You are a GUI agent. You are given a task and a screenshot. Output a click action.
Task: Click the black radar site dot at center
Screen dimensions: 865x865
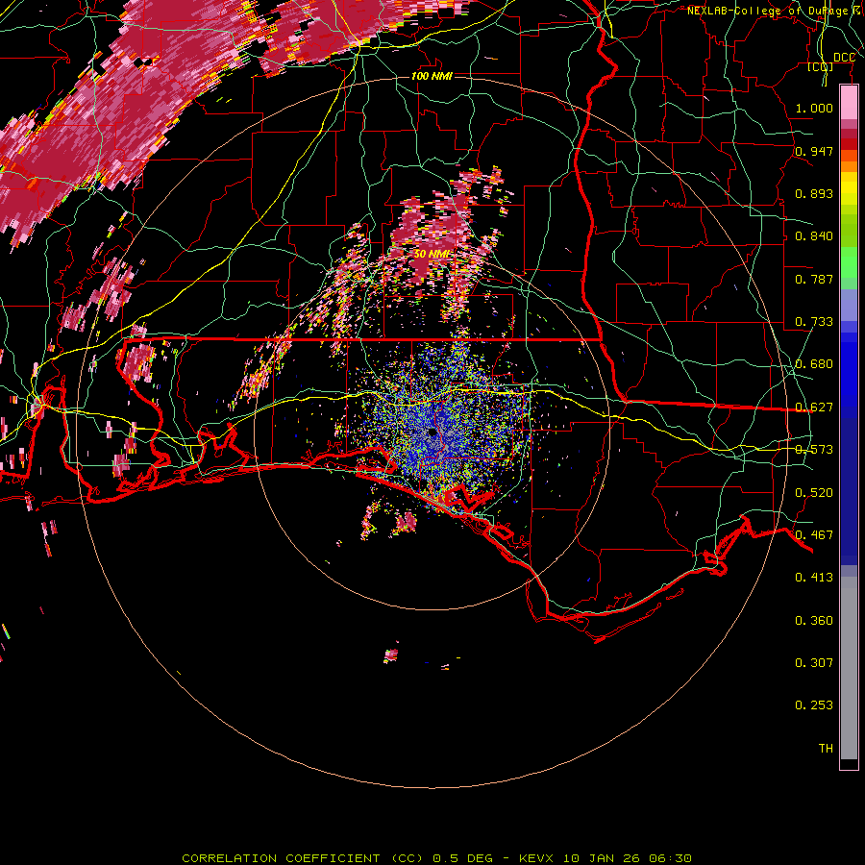432,432
